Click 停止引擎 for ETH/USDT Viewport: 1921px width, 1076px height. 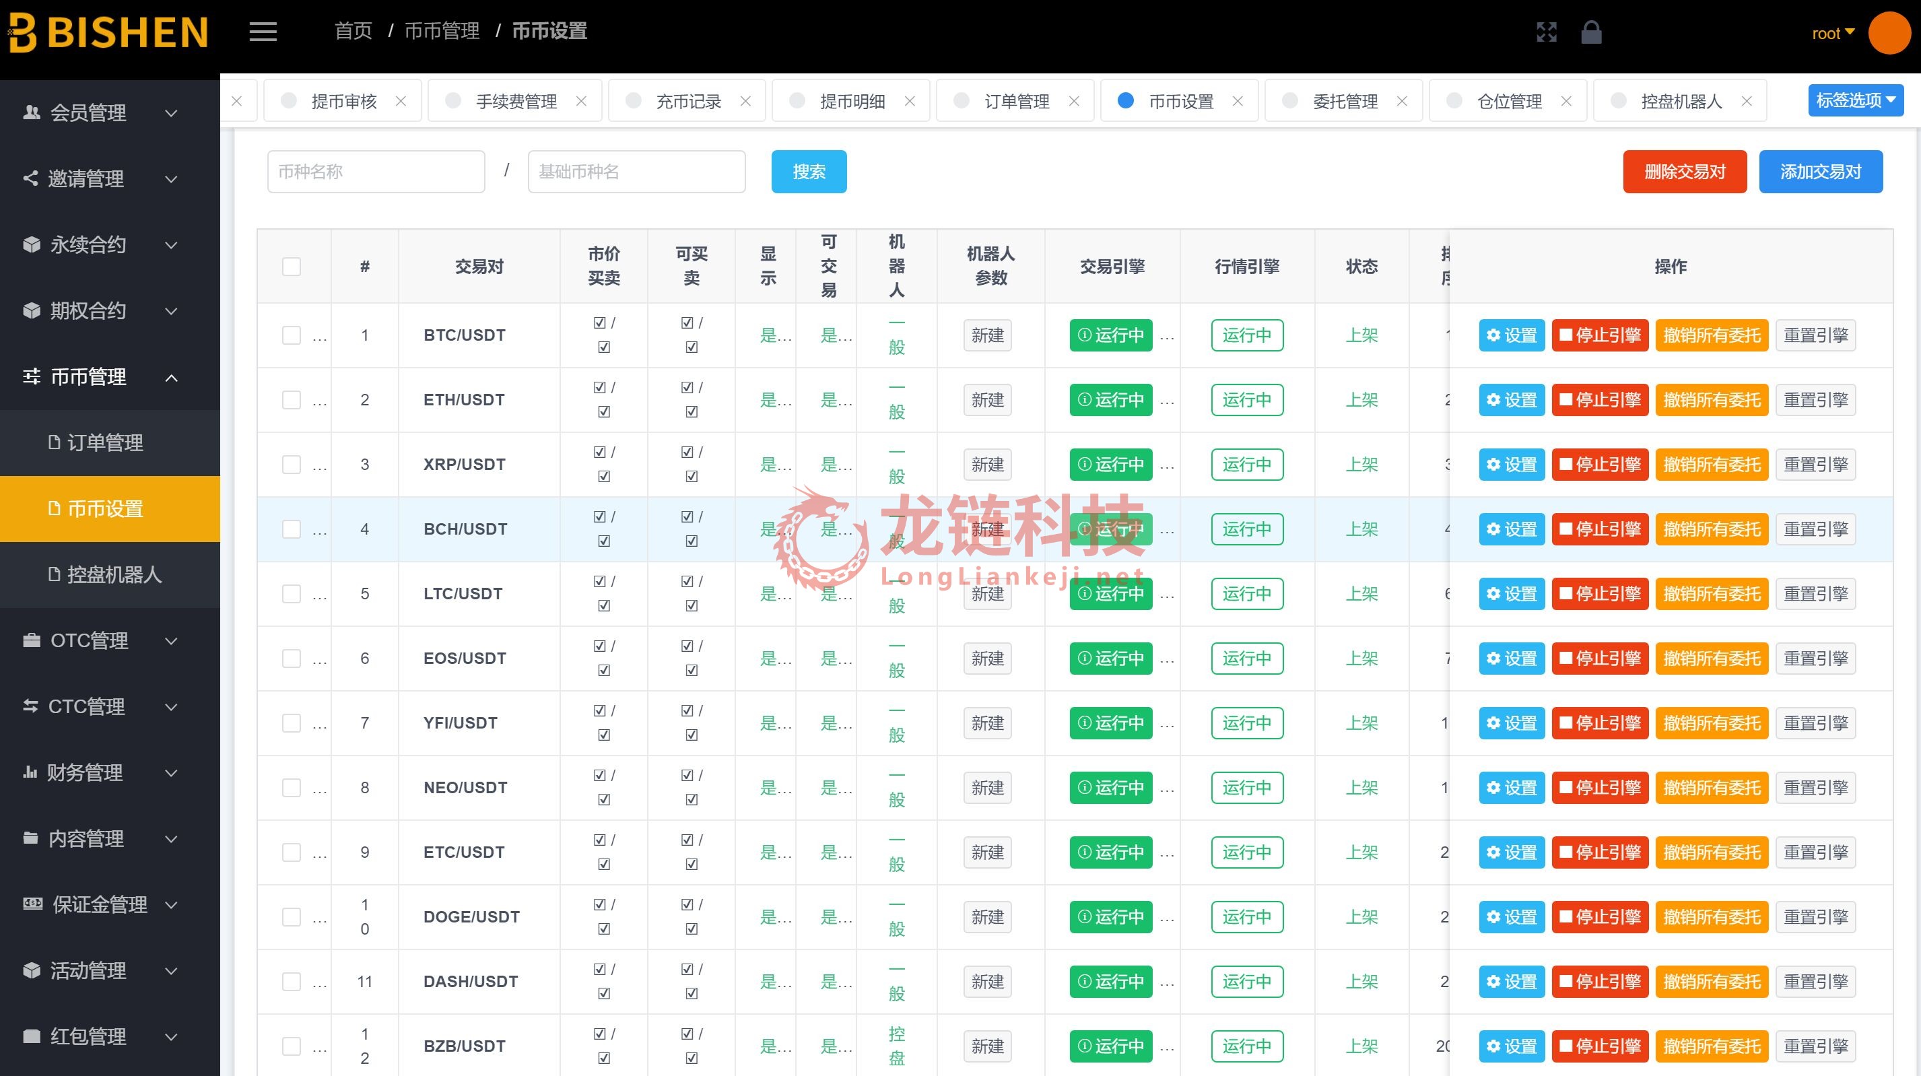click(1600, 401)
